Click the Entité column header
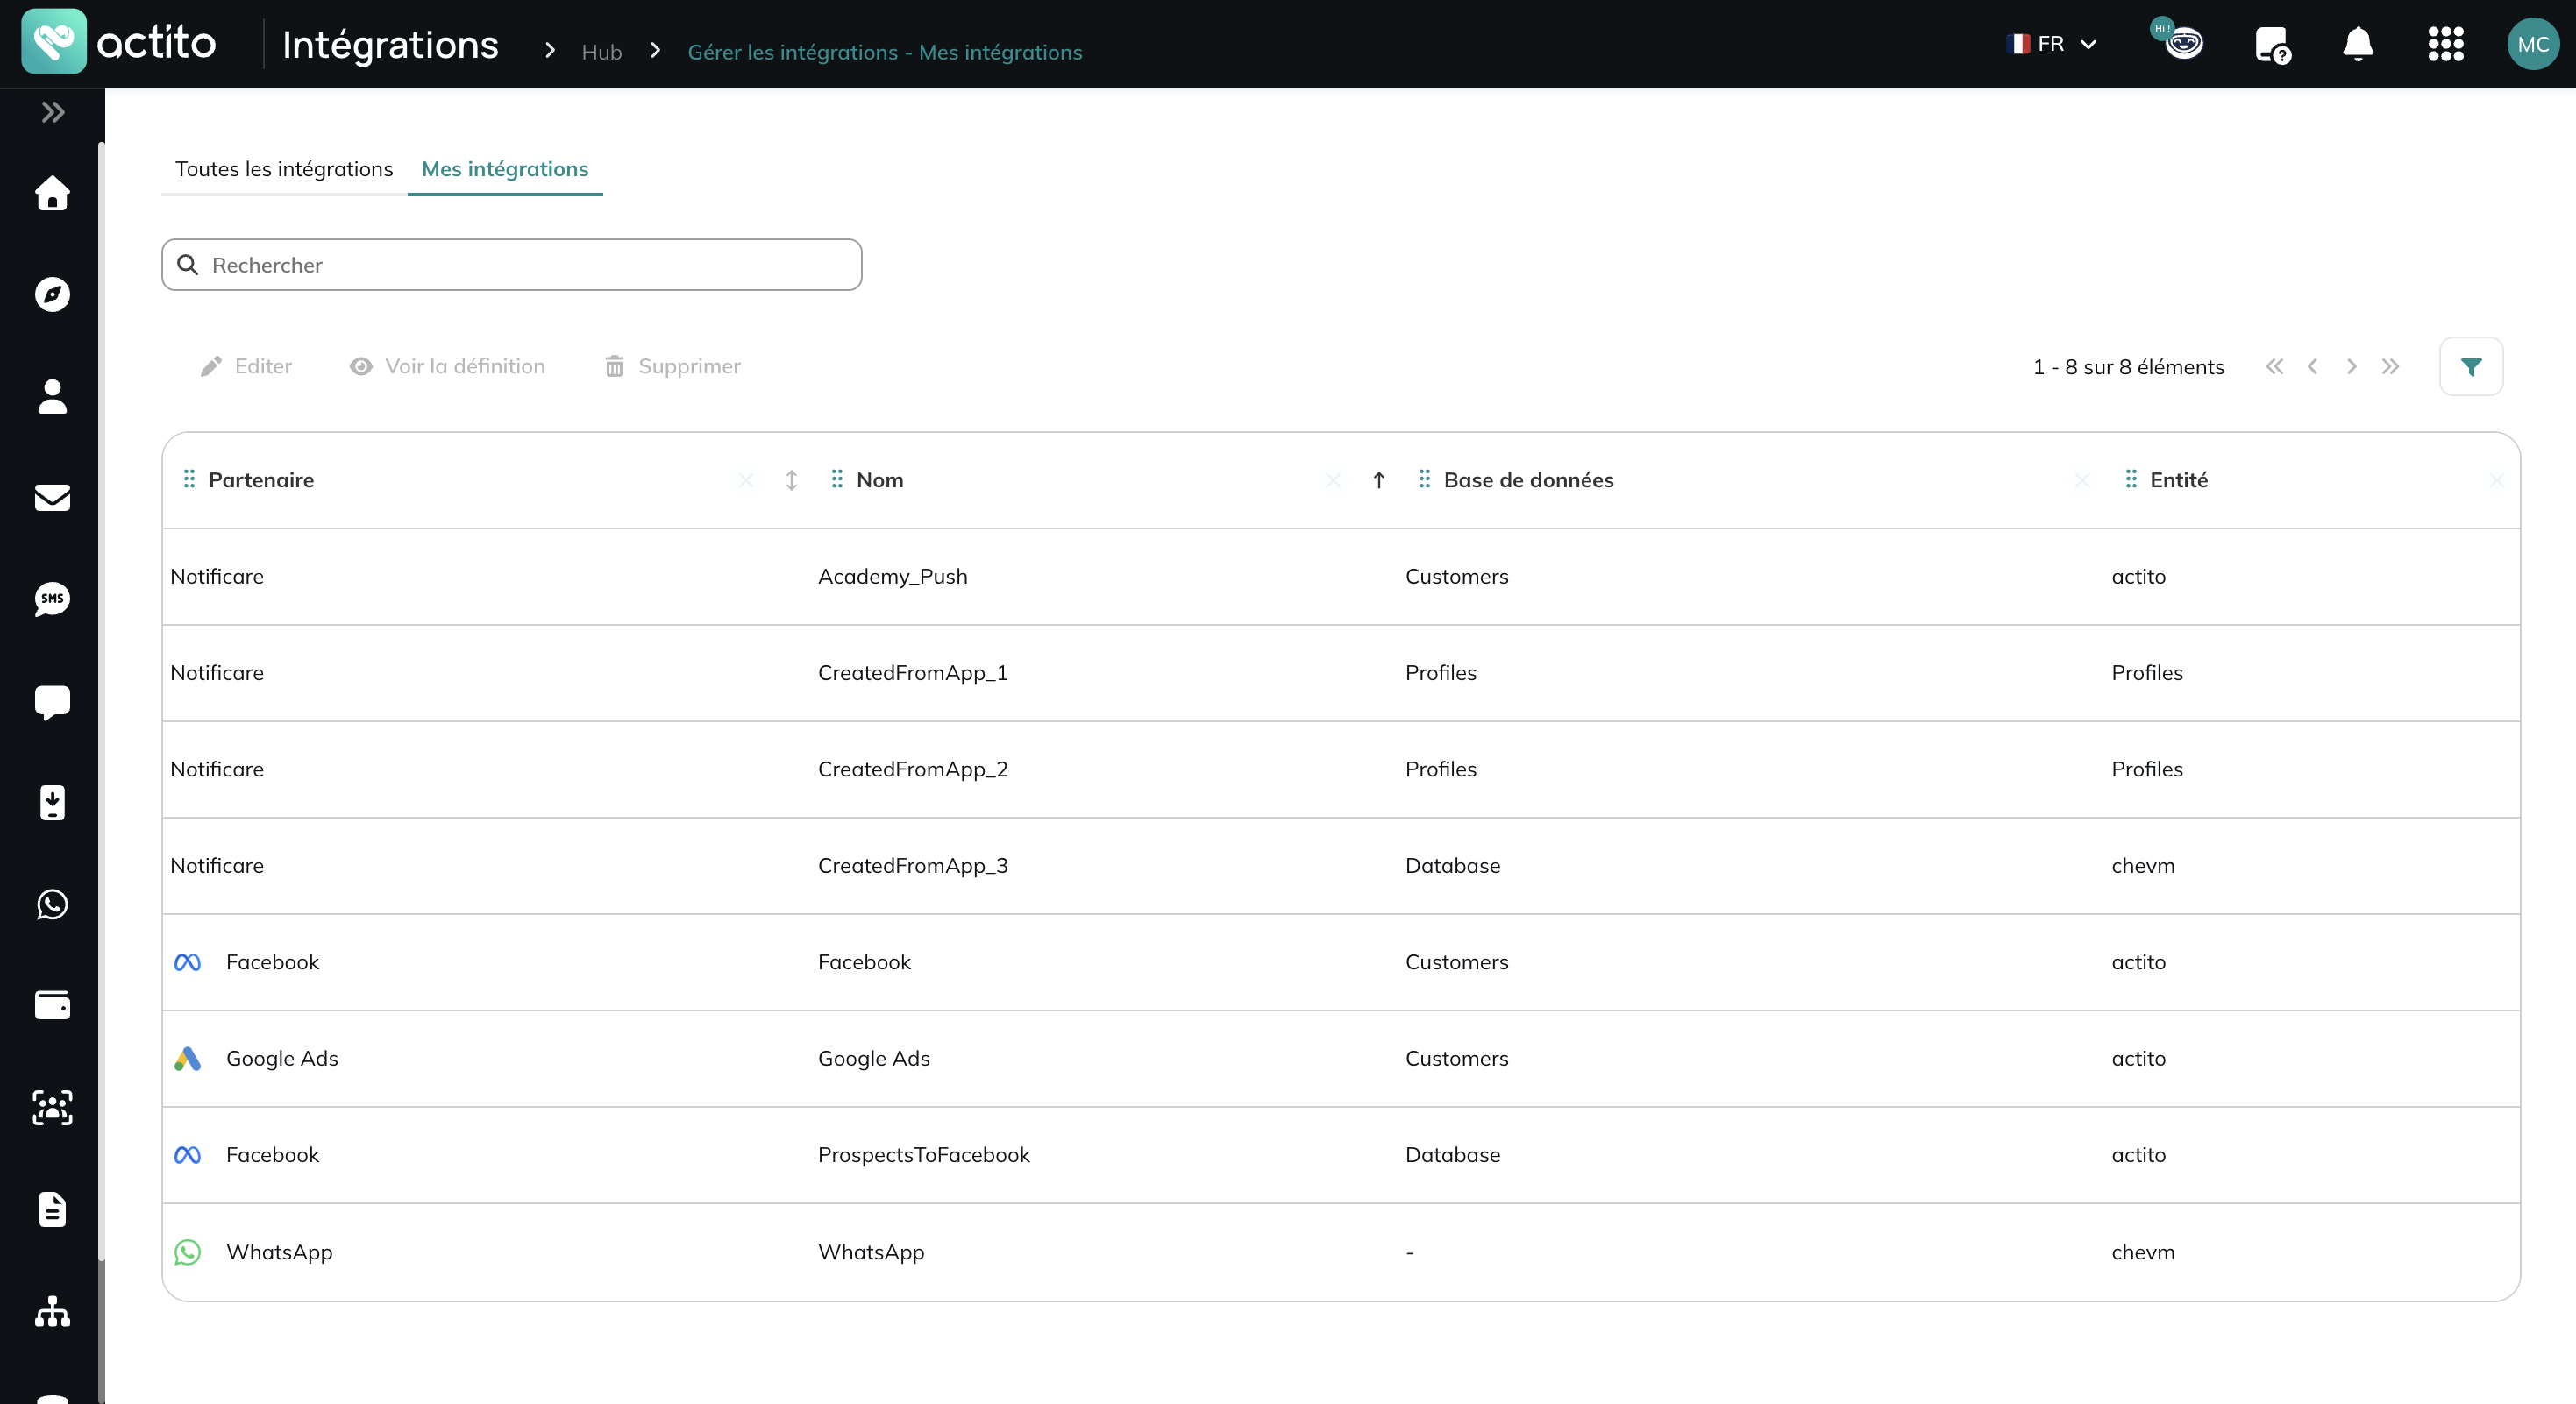2576x1404 pixels. pyautogui.click(x=2179, y=480)
